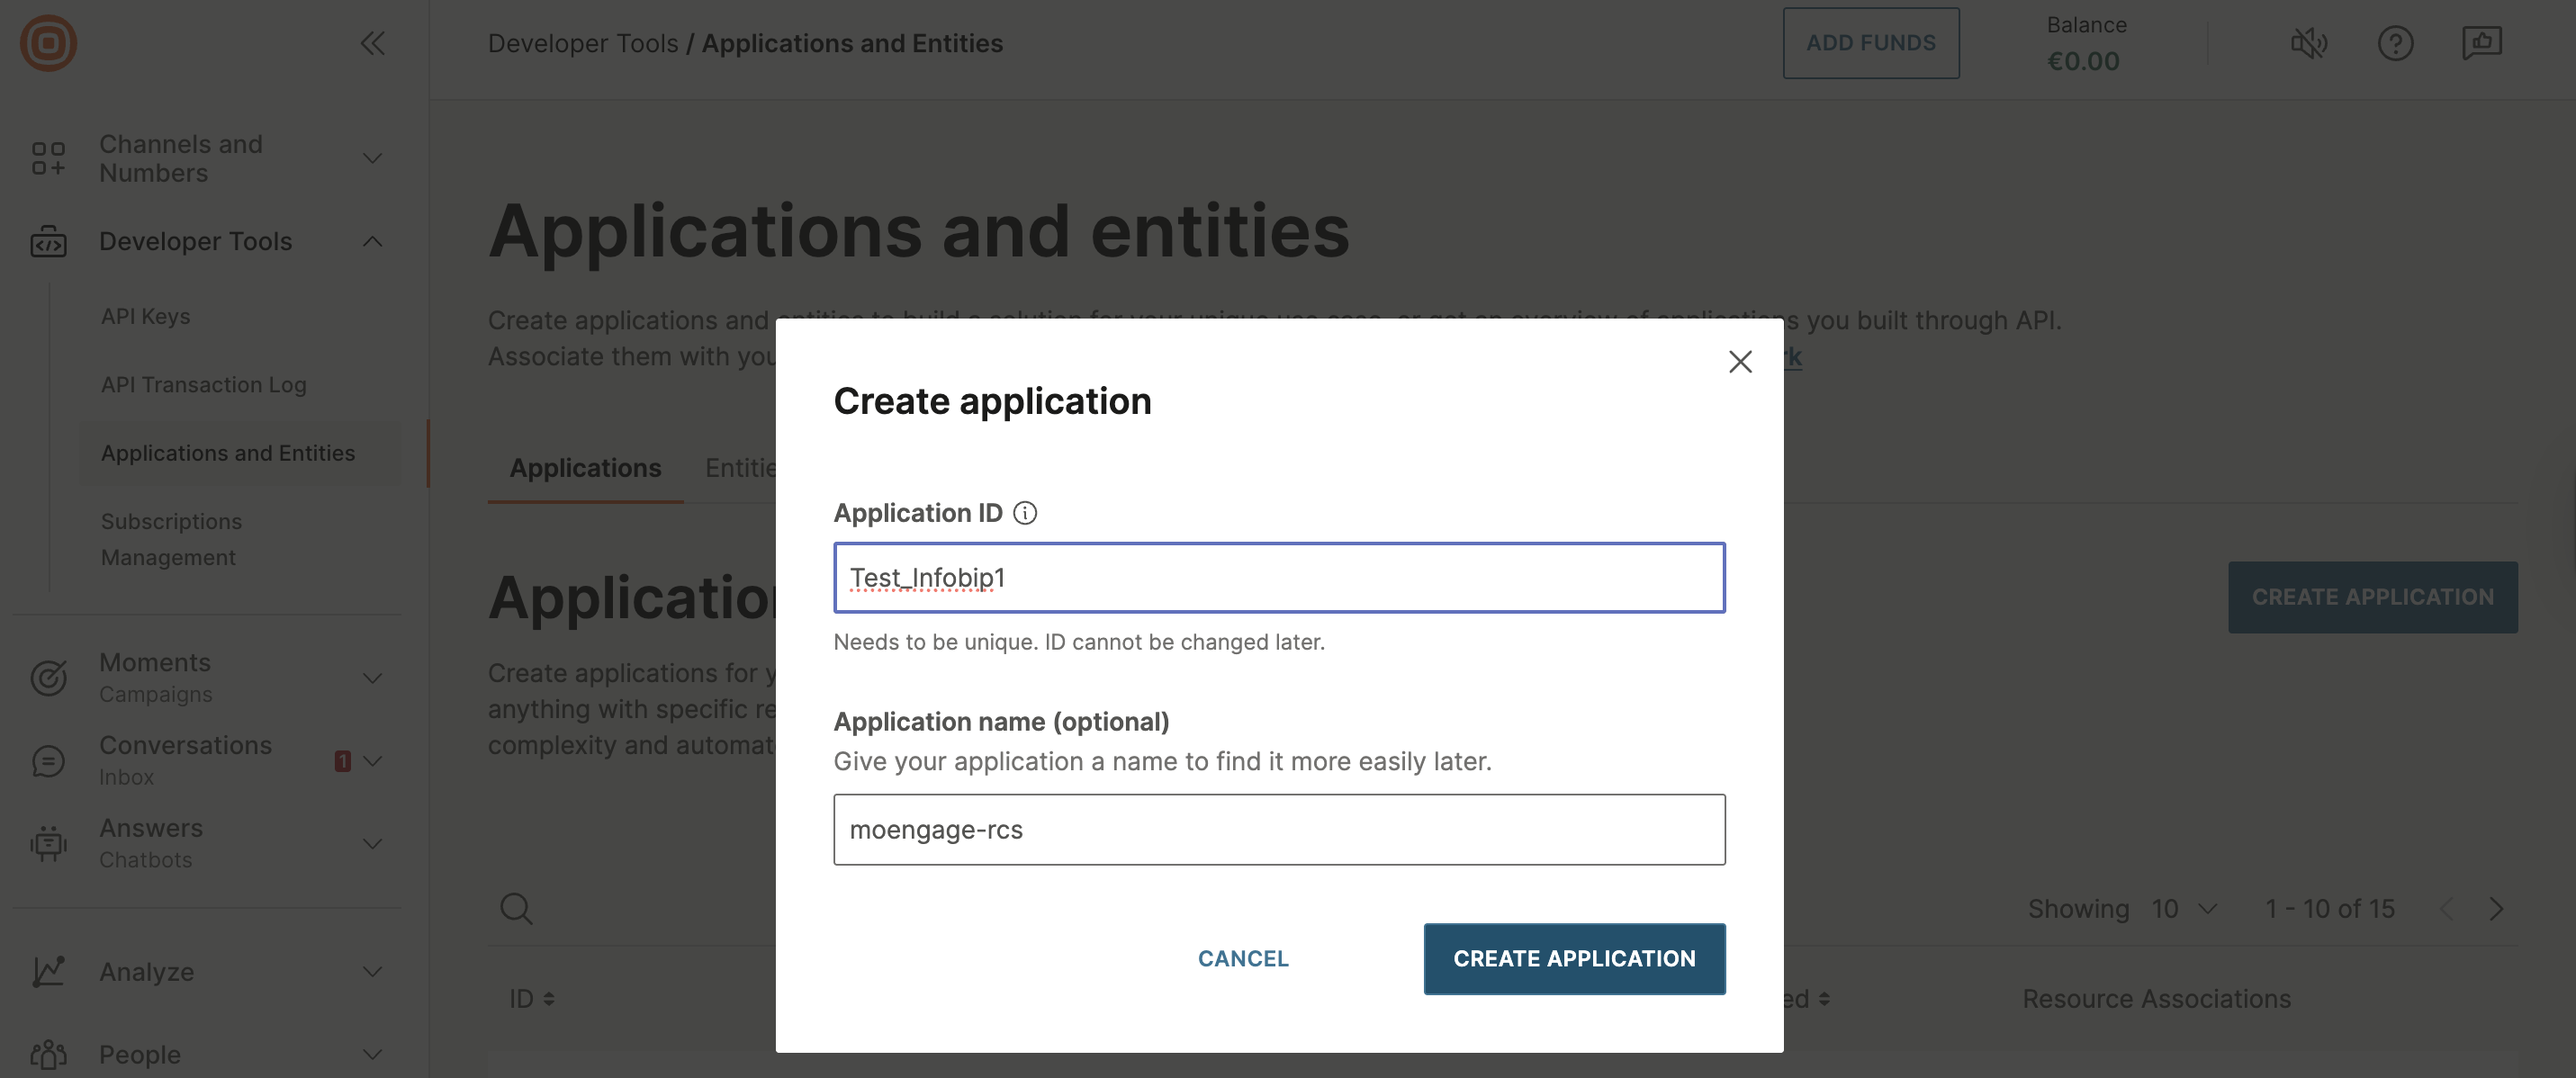Focus the Application ID input field

pyautogui.click(x=1279, y=577)
